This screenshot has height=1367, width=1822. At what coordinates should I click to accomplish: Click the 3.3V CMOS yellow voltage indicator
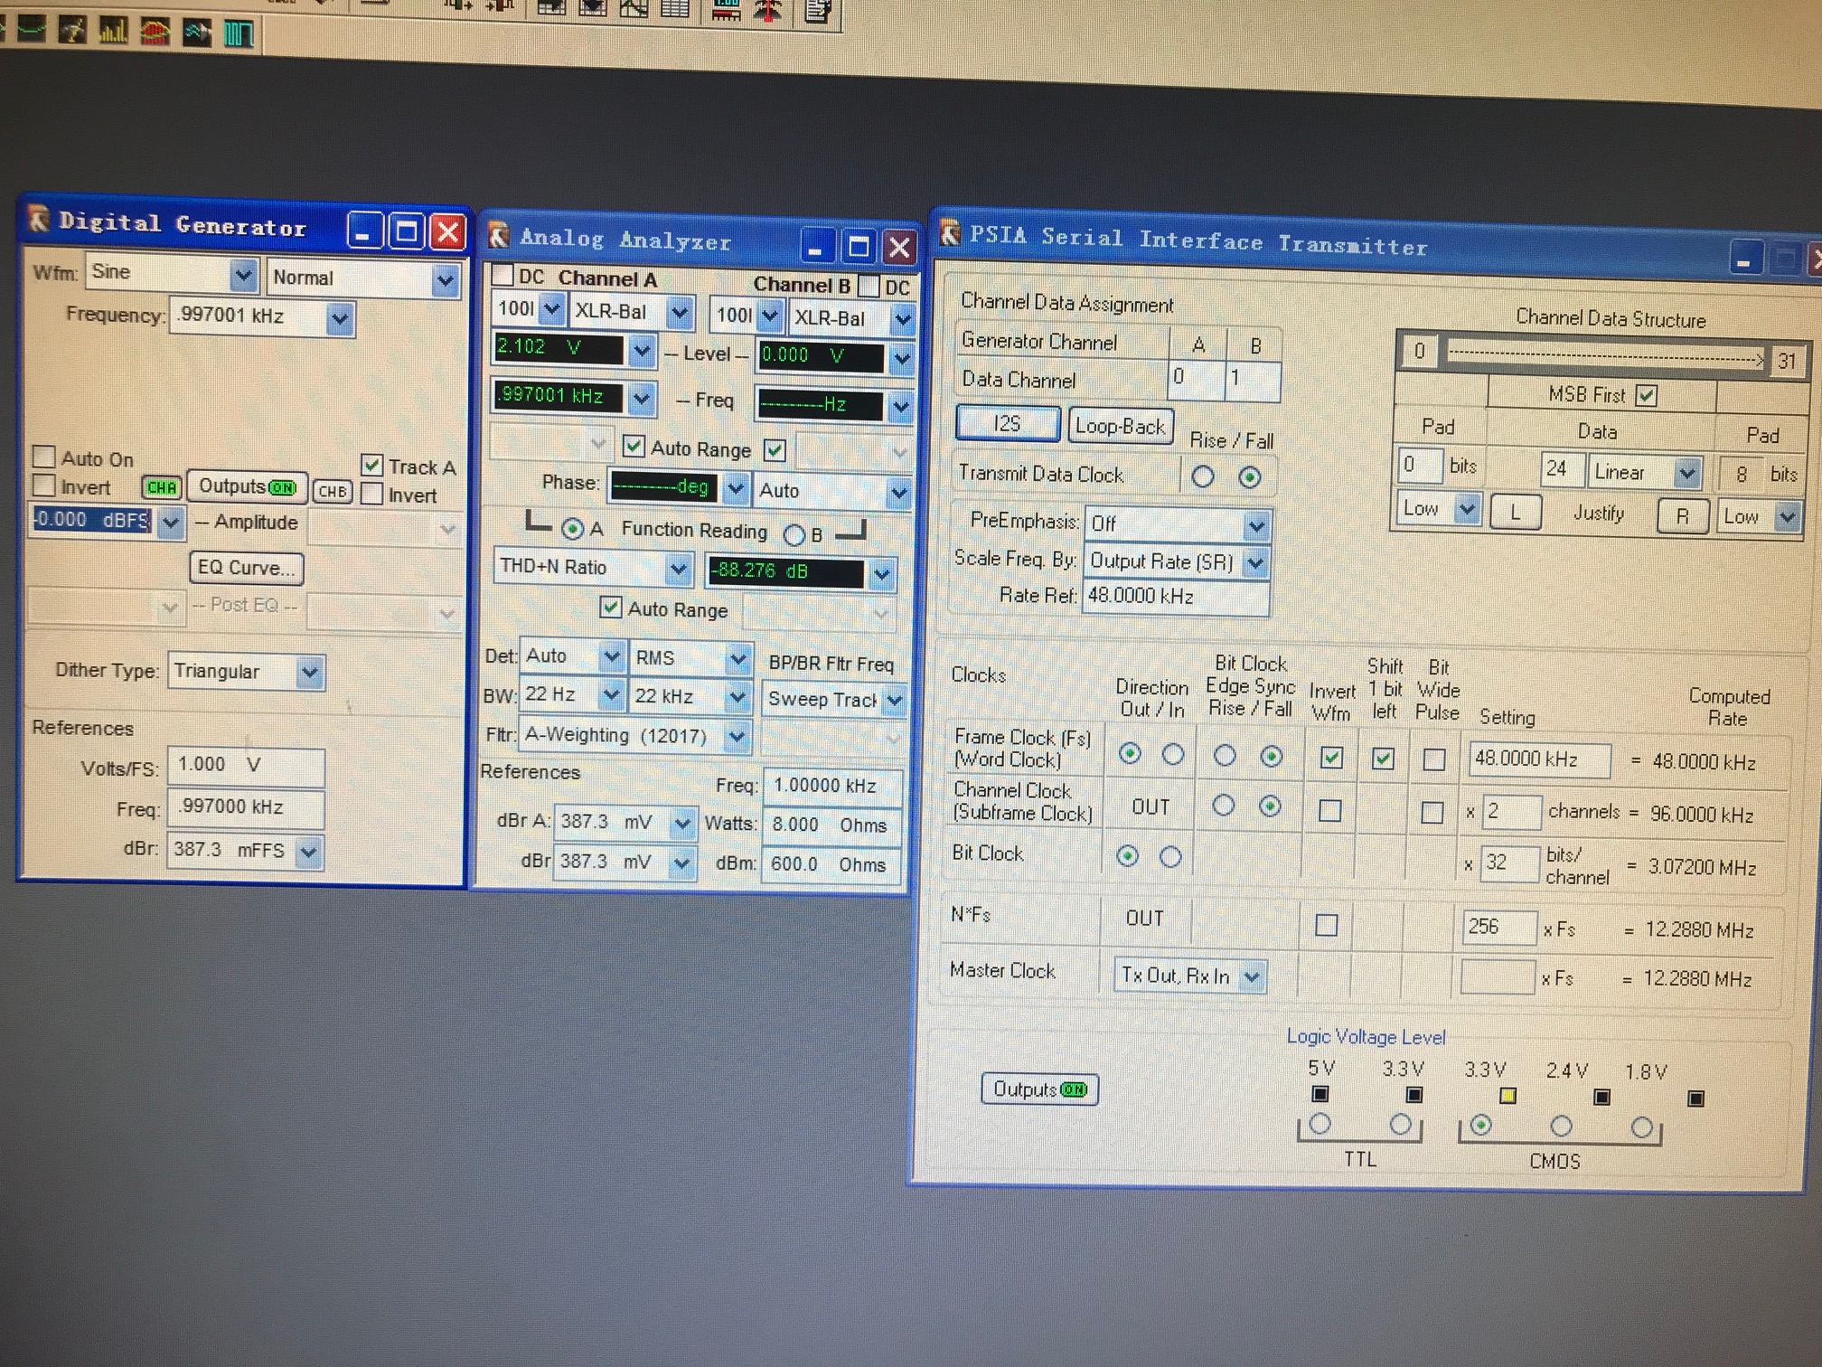pyautogui.click(x=1507, y=1096)
